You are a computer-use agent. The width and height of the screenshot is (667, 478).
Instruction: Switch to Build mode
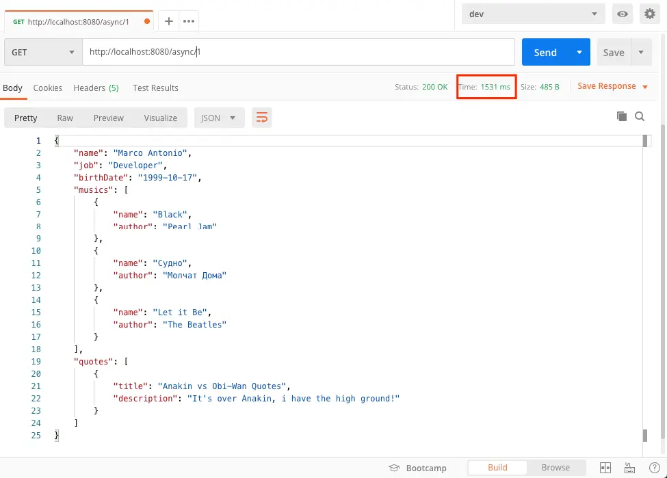pos(497,468)
